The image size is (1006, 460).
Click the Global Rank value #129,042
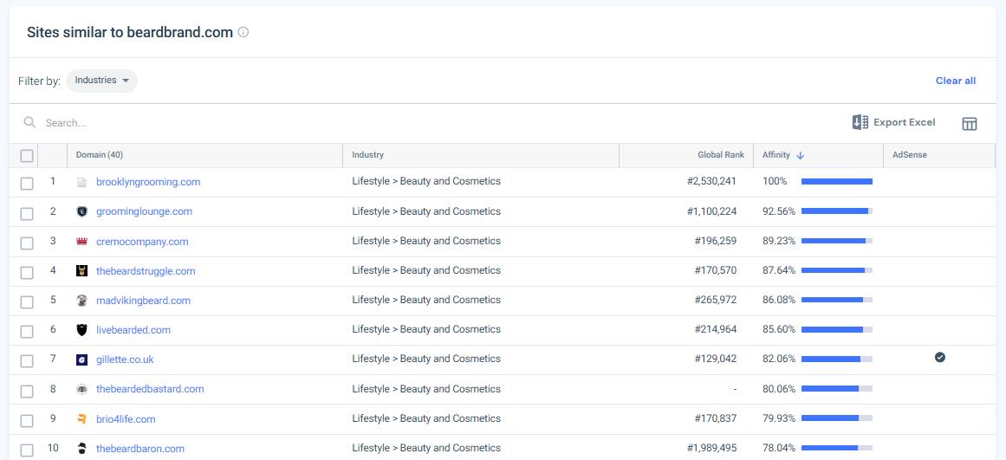tap(716, 359)
